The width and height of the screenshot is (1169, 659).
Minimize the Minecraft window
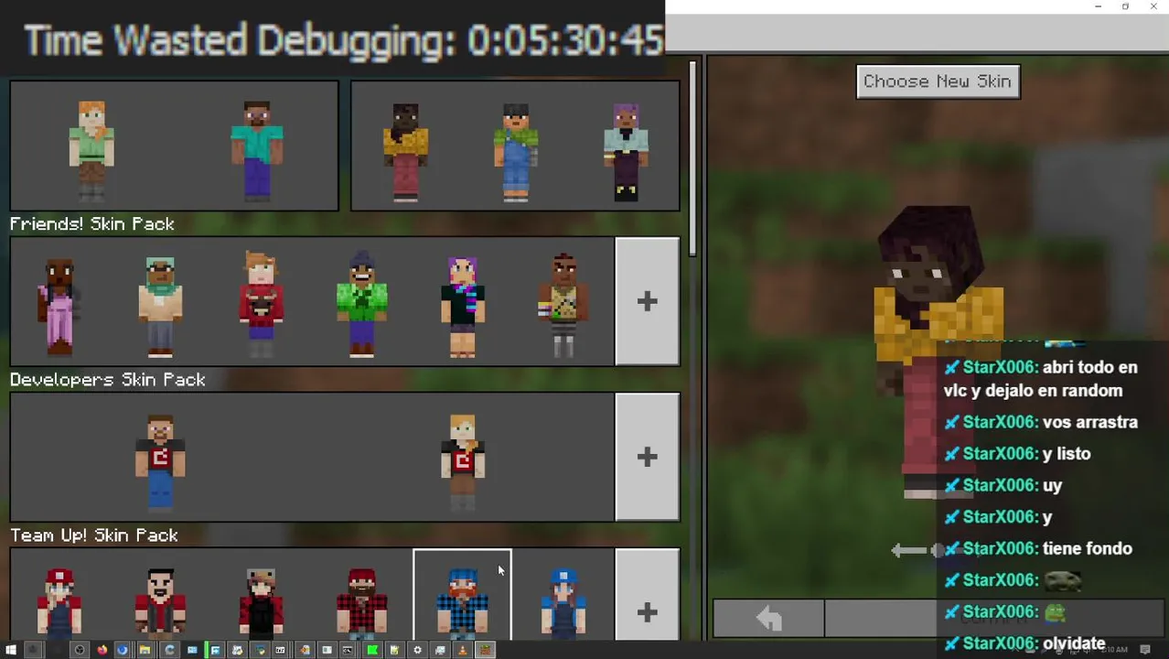(1098, 6)
